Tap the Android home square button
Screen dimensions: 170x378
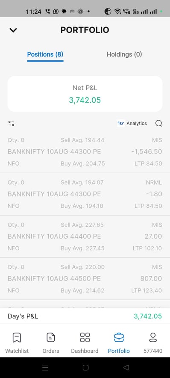click(85, 367)
